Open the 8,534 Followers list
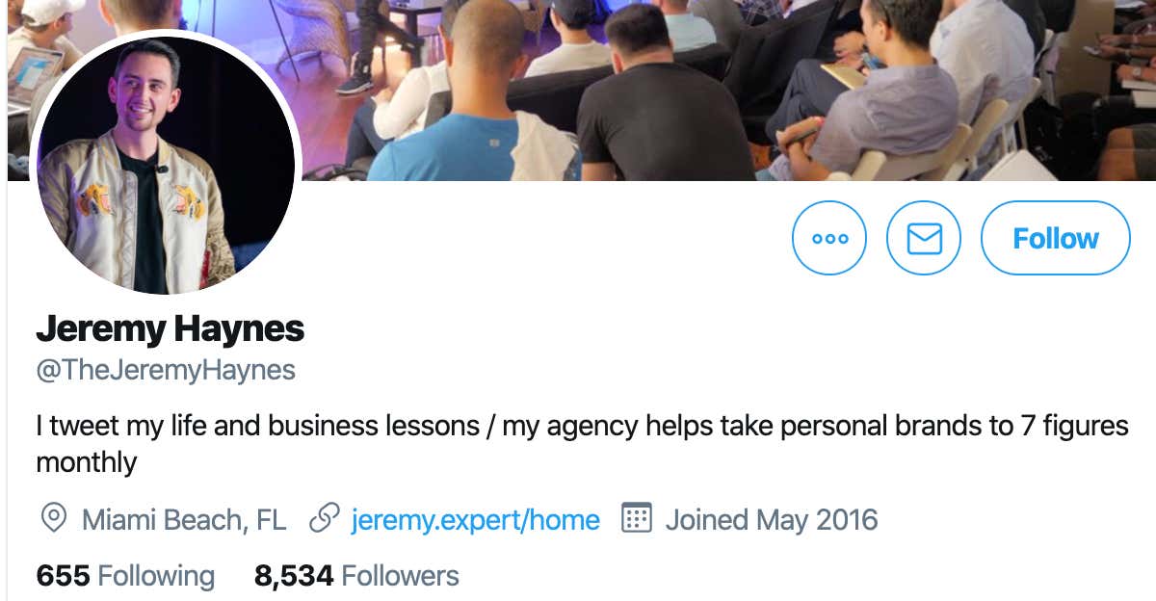 (x=356, y=576)
